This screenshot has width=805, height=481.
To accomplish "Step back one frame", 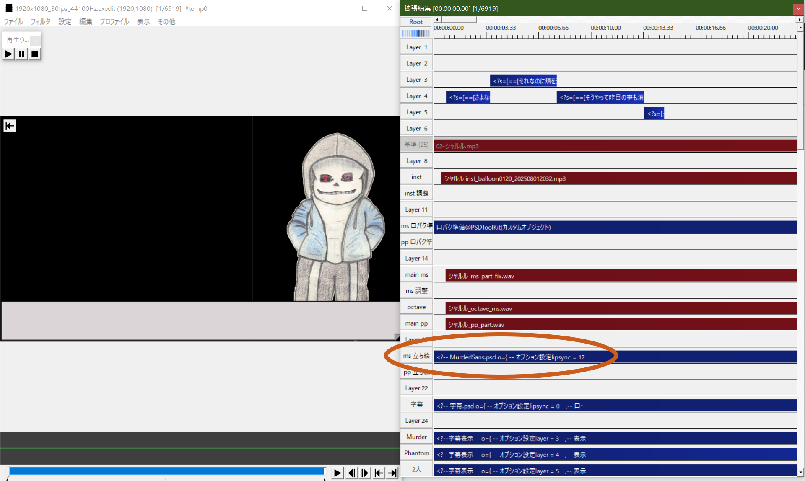I will point(351,473).
